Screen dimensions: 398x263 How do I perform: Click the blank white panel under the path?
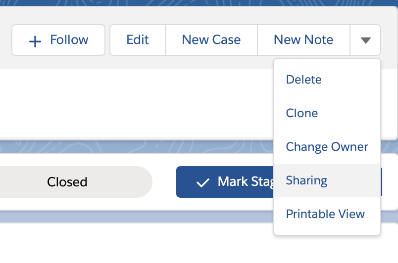(x=137, y=243)
